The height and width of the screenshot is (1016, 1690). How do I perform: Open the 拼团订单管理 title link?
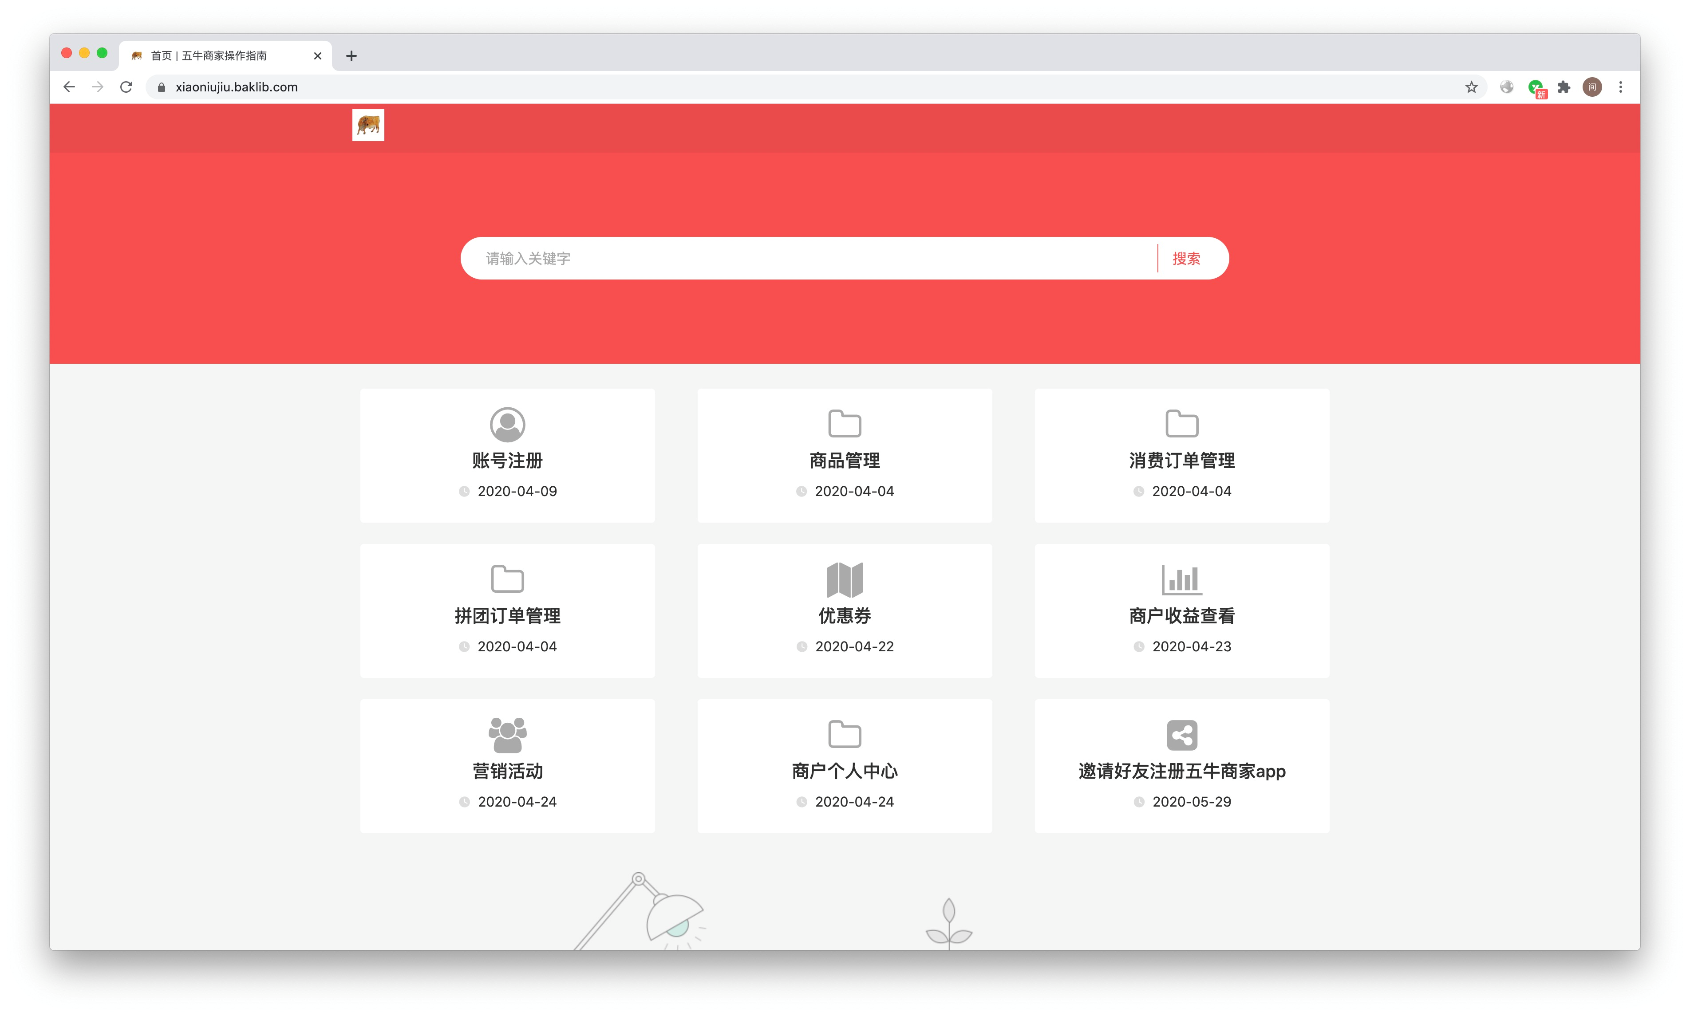tap(507, 616)
